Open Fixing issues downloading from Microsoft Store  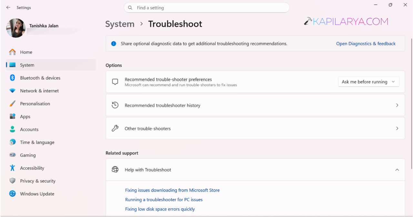click(172, 190)
